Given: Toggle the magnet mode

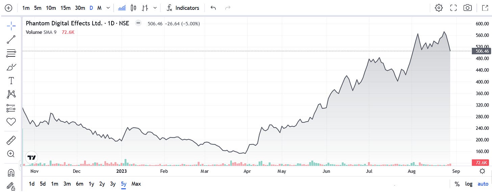Looking at the screenshot, I should pos(11,172).
